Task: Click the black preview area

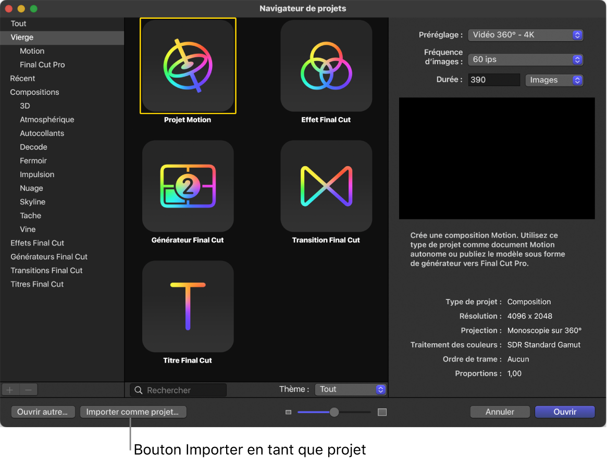Action: click(497, 158)
